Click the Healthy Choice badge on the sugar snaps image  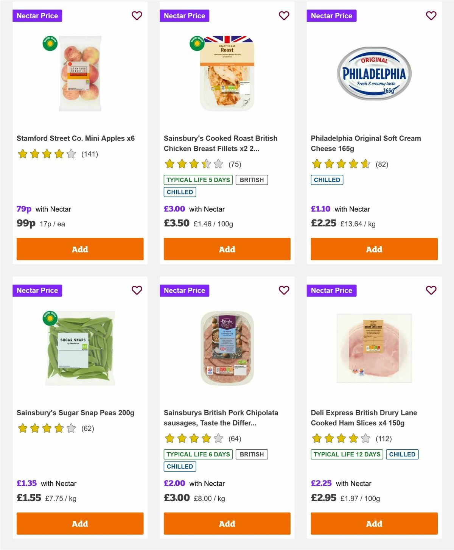point(50,318)
